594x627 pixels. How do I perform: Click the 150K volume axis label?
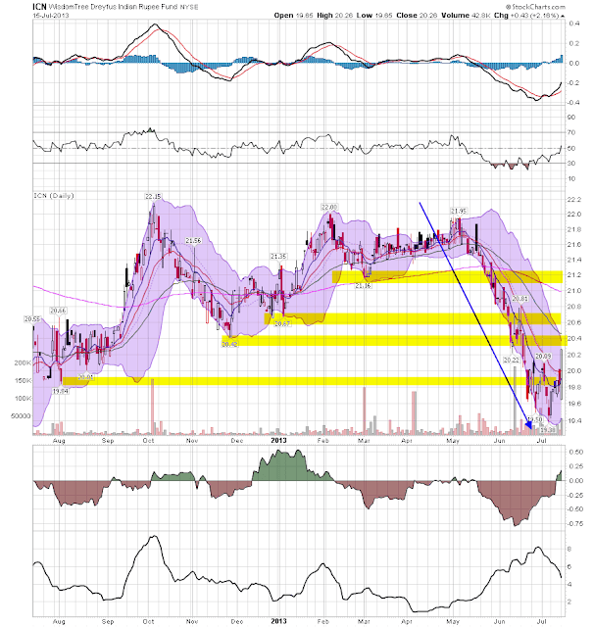23,381
